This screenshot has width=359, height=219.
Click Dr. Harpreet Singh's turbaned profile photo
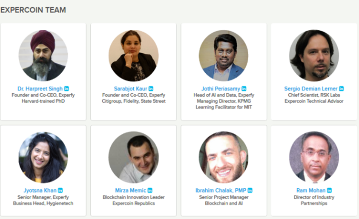[x=43, y=56]
